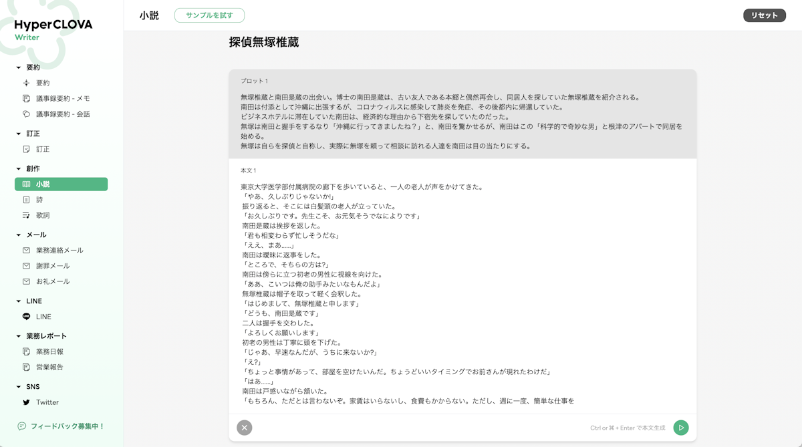Click the title field 探偵無塚椎蔵
802x447 pixels.
point(263,42)
